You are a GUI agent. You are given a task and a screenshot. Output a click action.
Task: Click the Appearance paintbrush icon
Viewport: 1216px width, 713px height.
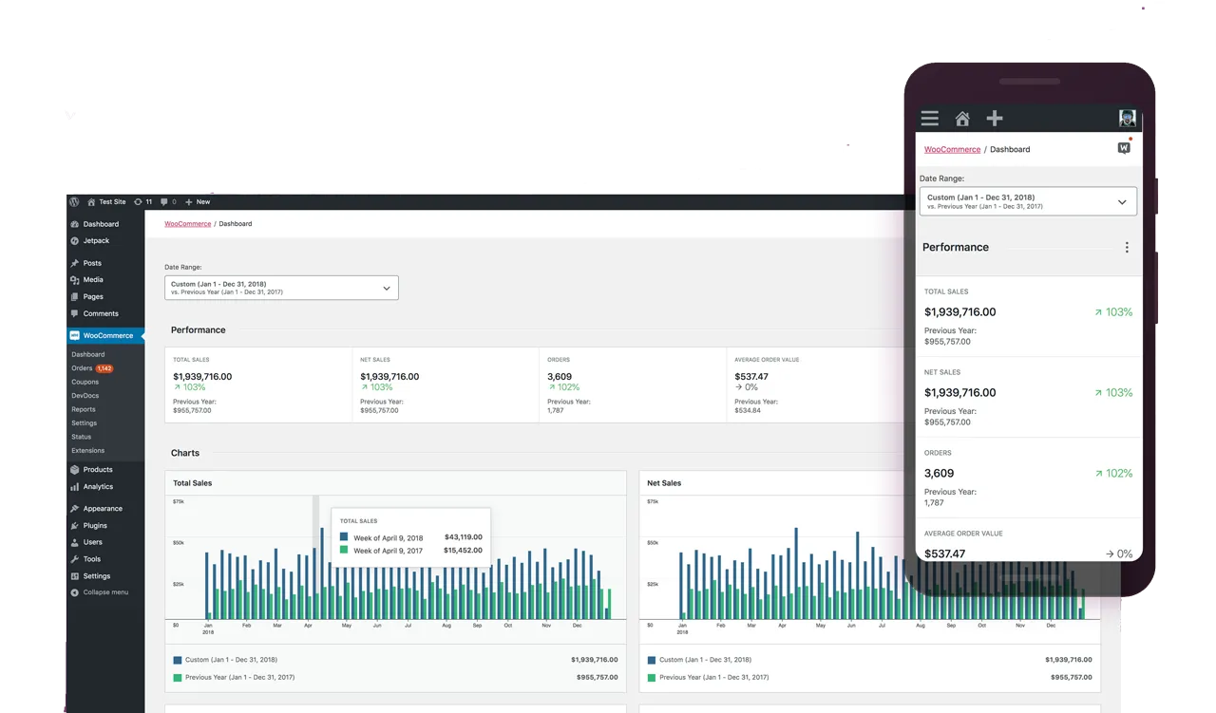74,509
